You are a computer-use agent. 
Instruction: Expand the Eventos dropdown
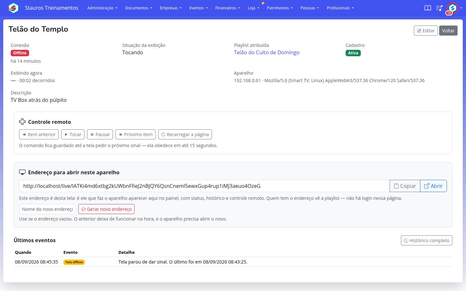click(198, 8)
